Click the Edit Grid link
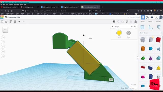This screenshot has width=163, height=92. [x=133, y=84]
